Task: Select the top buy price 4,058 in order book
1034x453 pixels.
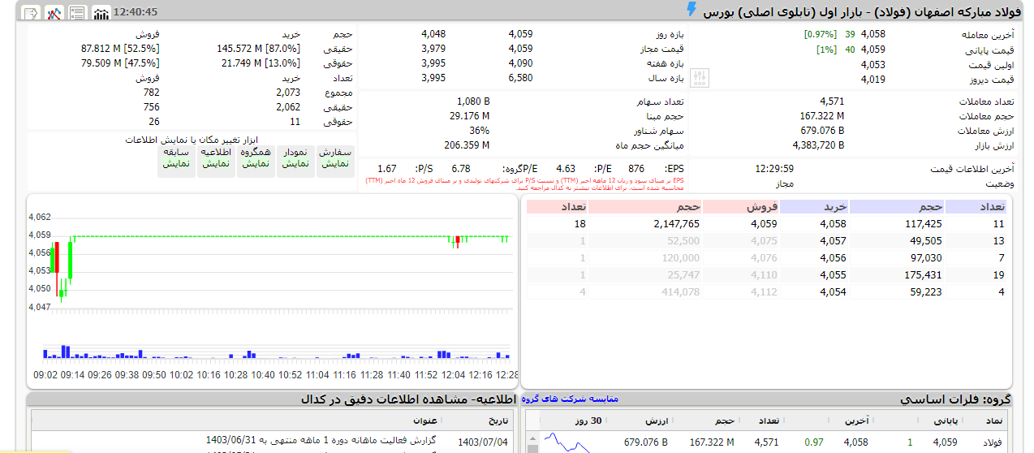Action: pos(833,224)
